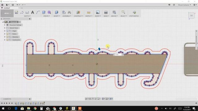Viewport: 198px width, 111px height.
Task: Jump to timeline end
Action: [x=12, y=103]
